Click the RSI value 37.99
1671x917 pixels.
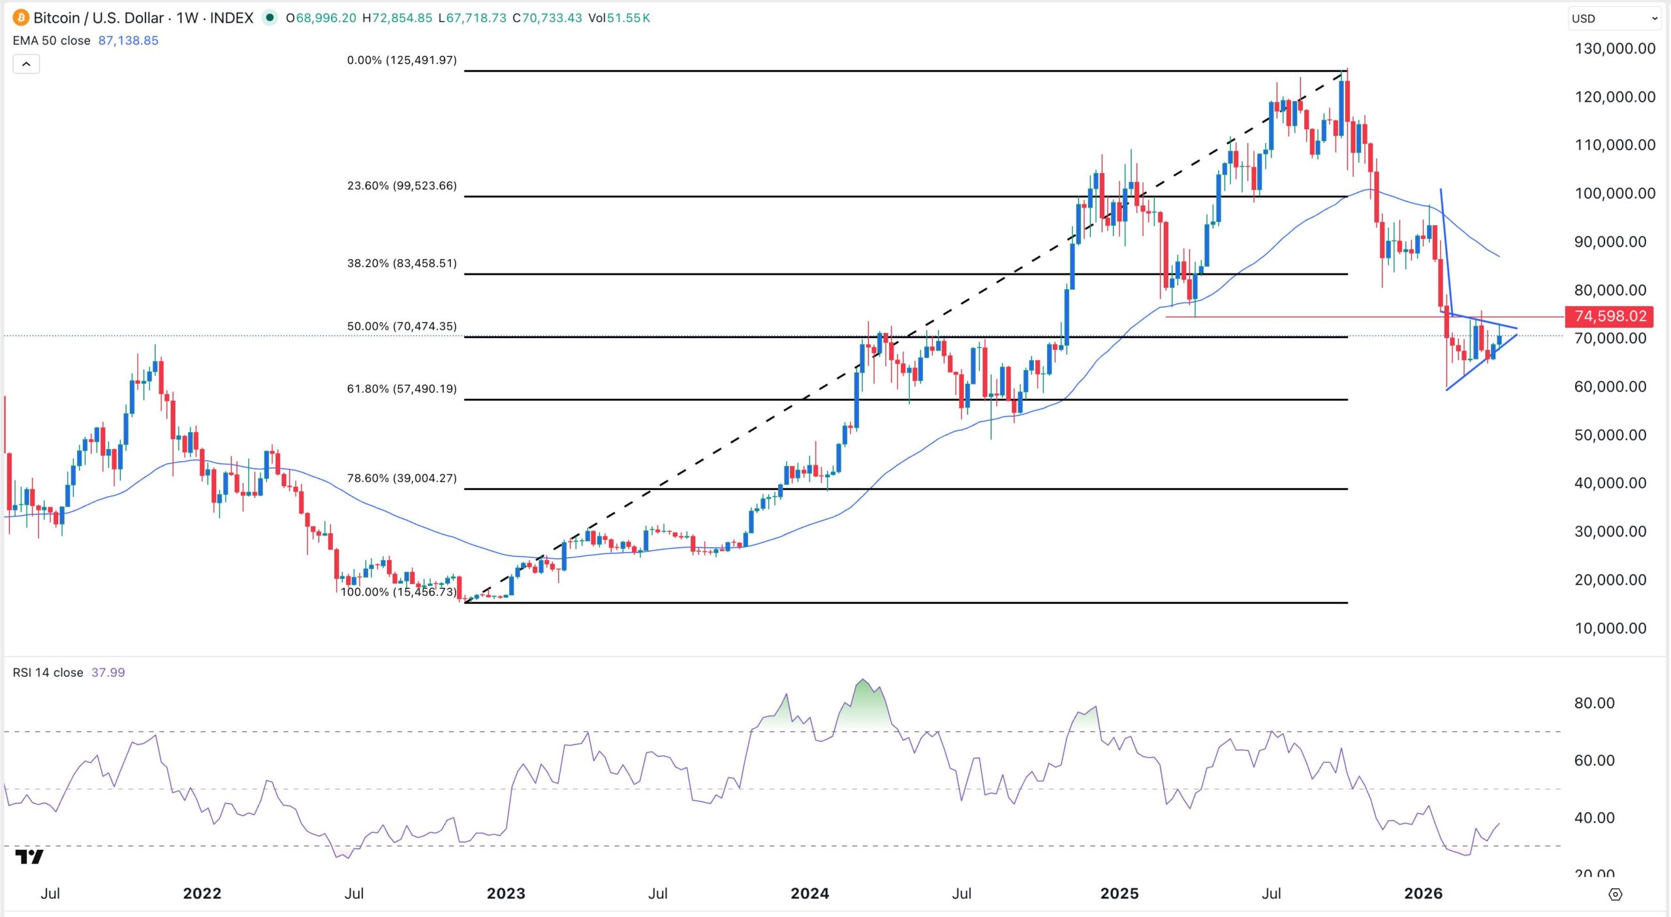click(108, 672)
